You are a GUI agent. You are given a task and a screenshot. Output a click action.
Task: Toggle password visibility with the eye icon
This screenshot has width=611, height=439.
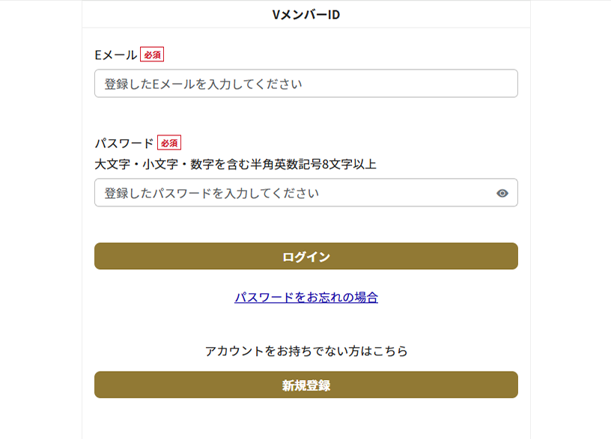502,193
